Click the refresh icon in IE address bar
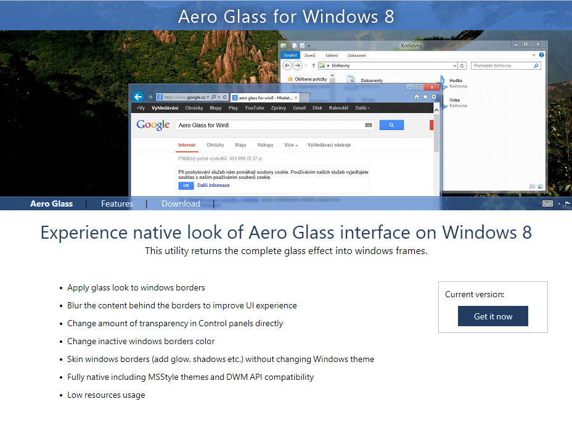Image resolution: width=572 pixels, height=436 pixels. [225, 97]
